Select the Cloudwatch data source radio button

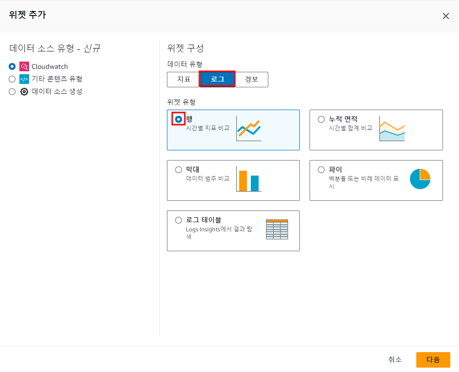[12, 66]
